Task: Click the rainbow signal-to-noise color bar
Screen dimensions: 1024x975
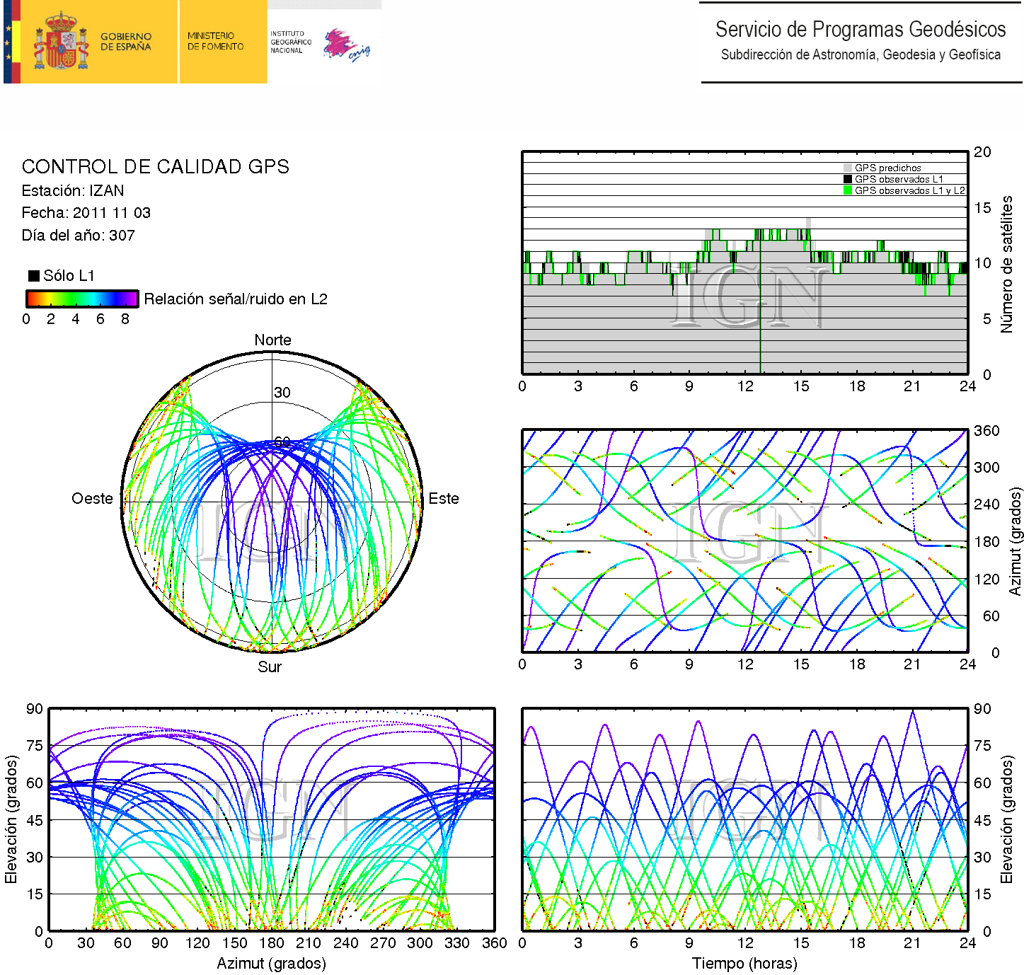Action: point(81,299)
